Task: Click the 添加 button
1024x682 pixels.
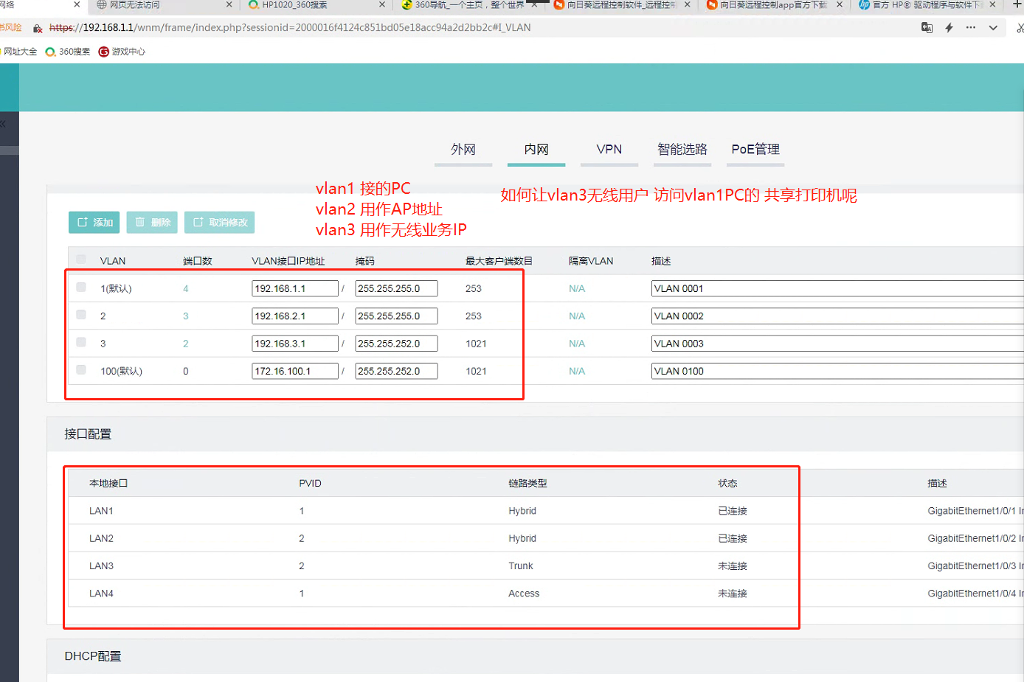Action: (94, 223)
